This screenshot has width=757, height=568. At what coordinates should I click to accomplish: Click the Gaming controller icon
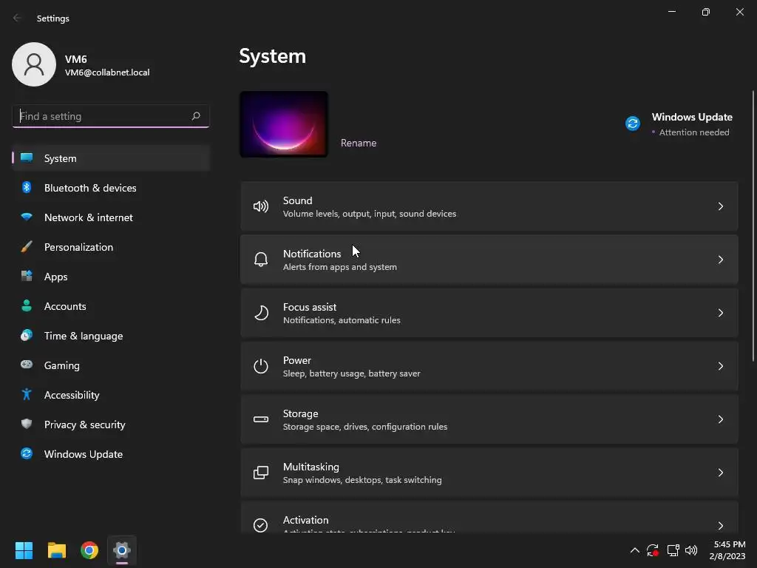[27, 365]
